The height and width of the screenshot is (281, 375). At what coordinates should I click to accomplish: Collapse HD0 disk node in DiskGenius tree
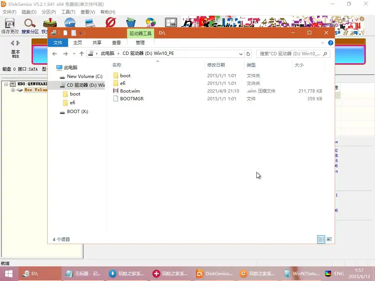point(6,84)
